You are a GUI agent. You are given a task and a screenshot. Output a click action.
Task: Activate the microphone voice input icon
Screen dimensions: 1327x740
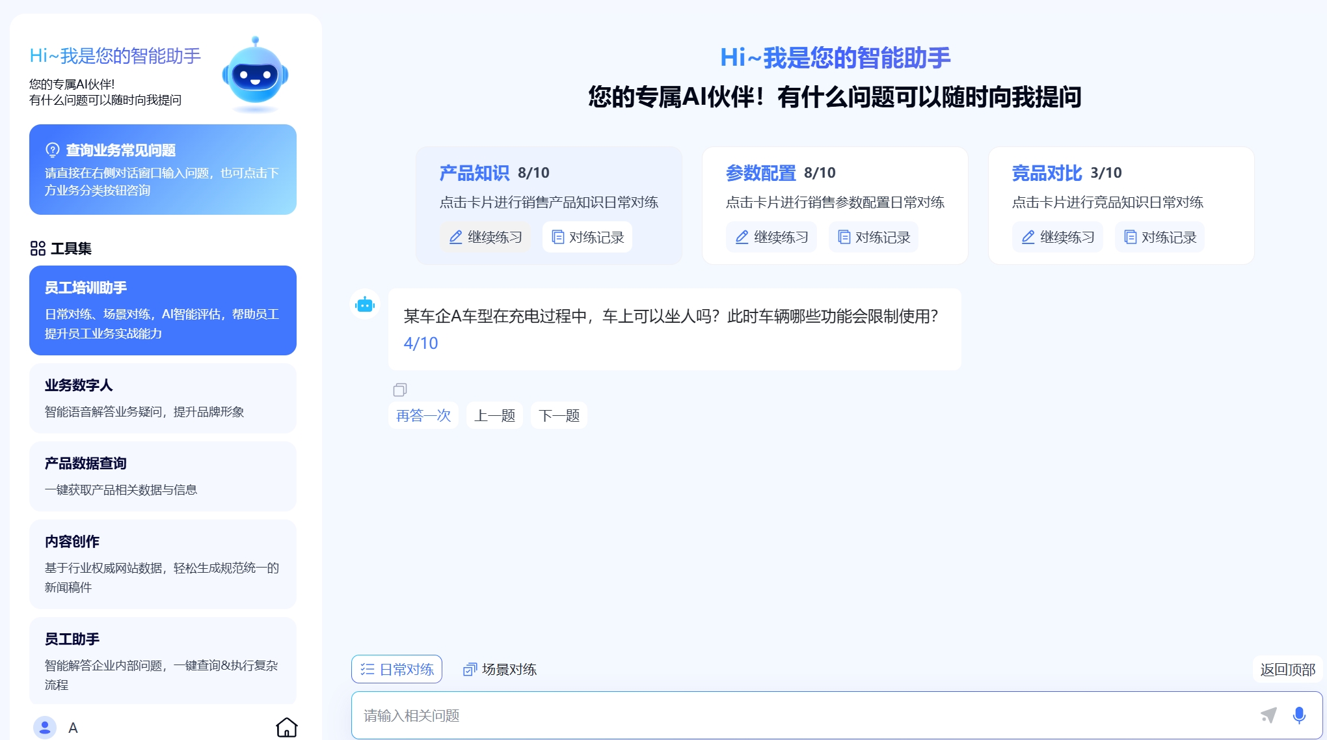tap(1299, 715)
